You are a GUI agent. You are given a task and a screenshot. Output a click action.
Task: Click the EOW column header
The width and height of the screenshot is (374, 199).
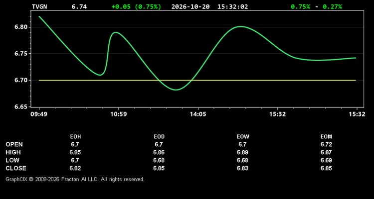coord(243,137)
